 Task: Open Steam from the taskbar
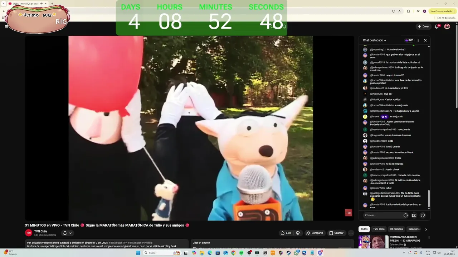pyautogui.click(x=288, y=253)
